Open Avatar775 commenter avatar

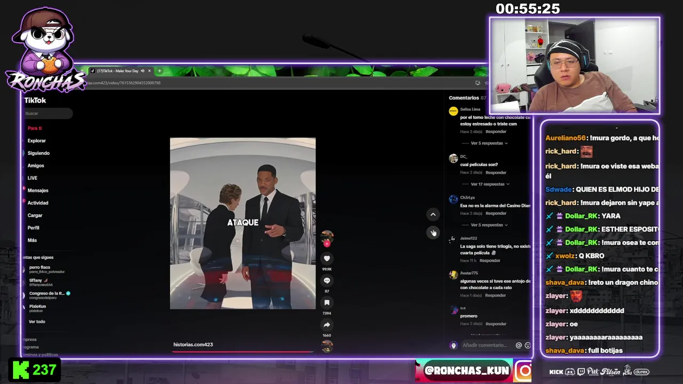point(453,275)
